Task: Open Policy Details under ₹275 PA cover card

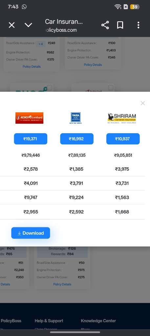Action: tap(62, 284)
